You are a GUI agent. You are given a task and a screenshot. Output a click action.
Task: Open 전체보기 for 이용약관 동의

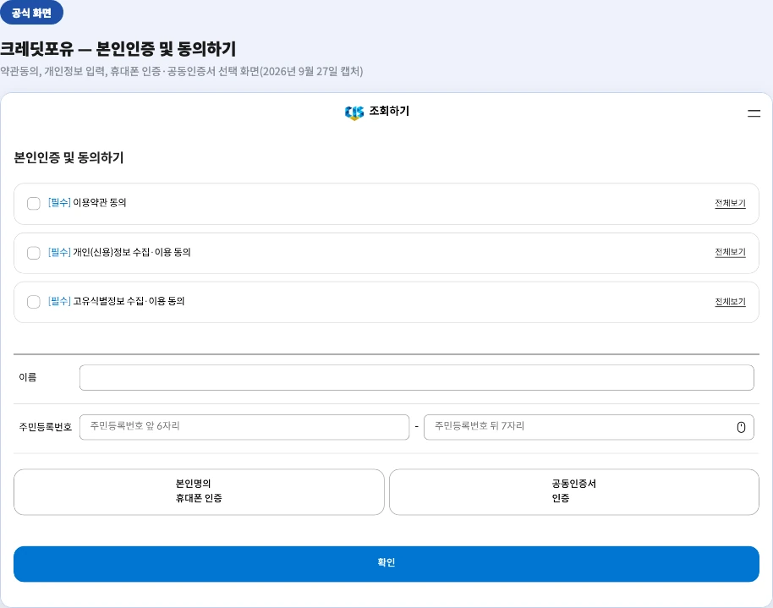(730, 203)
